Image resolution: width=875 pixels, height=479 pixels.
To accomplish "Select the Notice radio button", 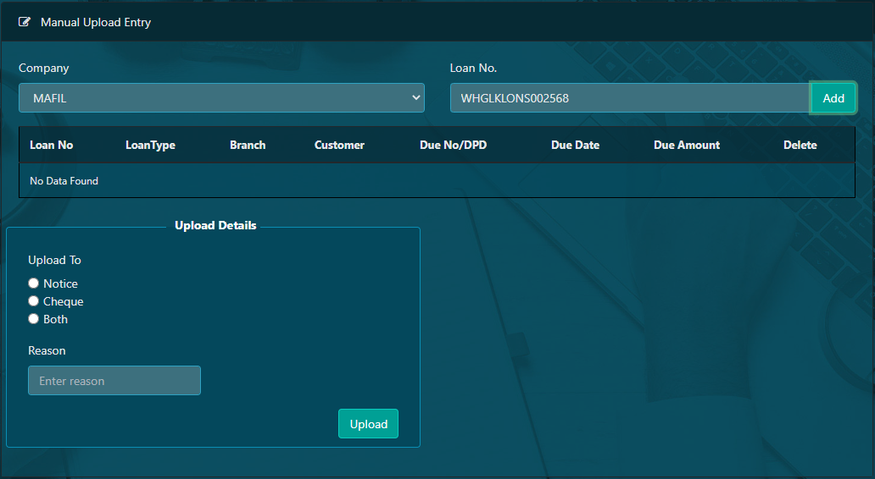I will pos(33,283).
